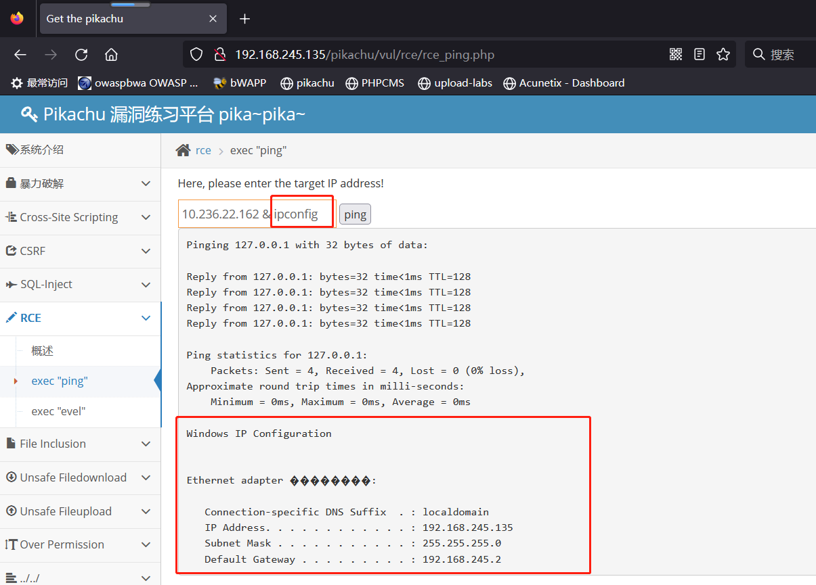Bookmark this page with star icon

tap(723, 55)
